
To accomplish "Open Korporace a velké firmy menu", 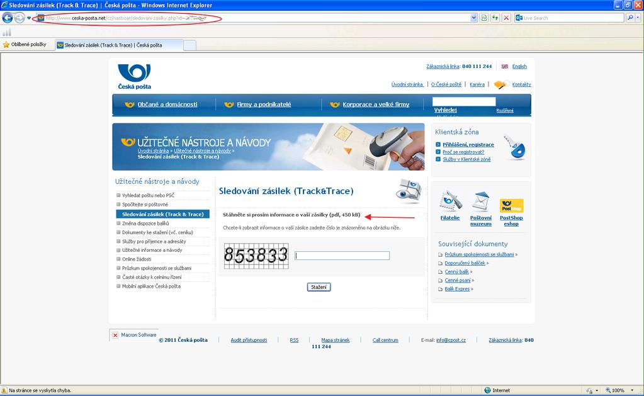I will coord(376,105).
